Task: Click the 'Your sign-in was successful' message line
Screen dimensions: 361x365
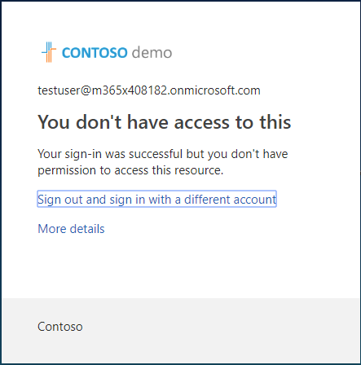Action: click(163, 154)
